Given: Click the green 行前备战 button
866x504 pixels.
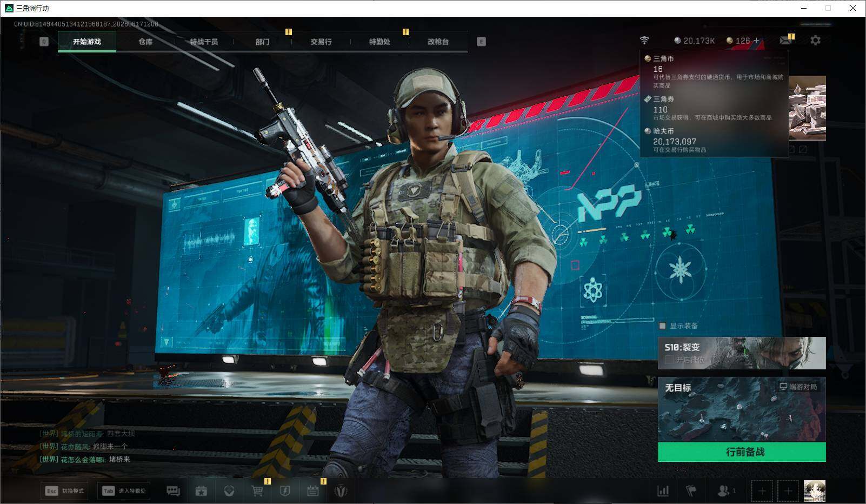Looking at the screenshot, I should point(742,452).
